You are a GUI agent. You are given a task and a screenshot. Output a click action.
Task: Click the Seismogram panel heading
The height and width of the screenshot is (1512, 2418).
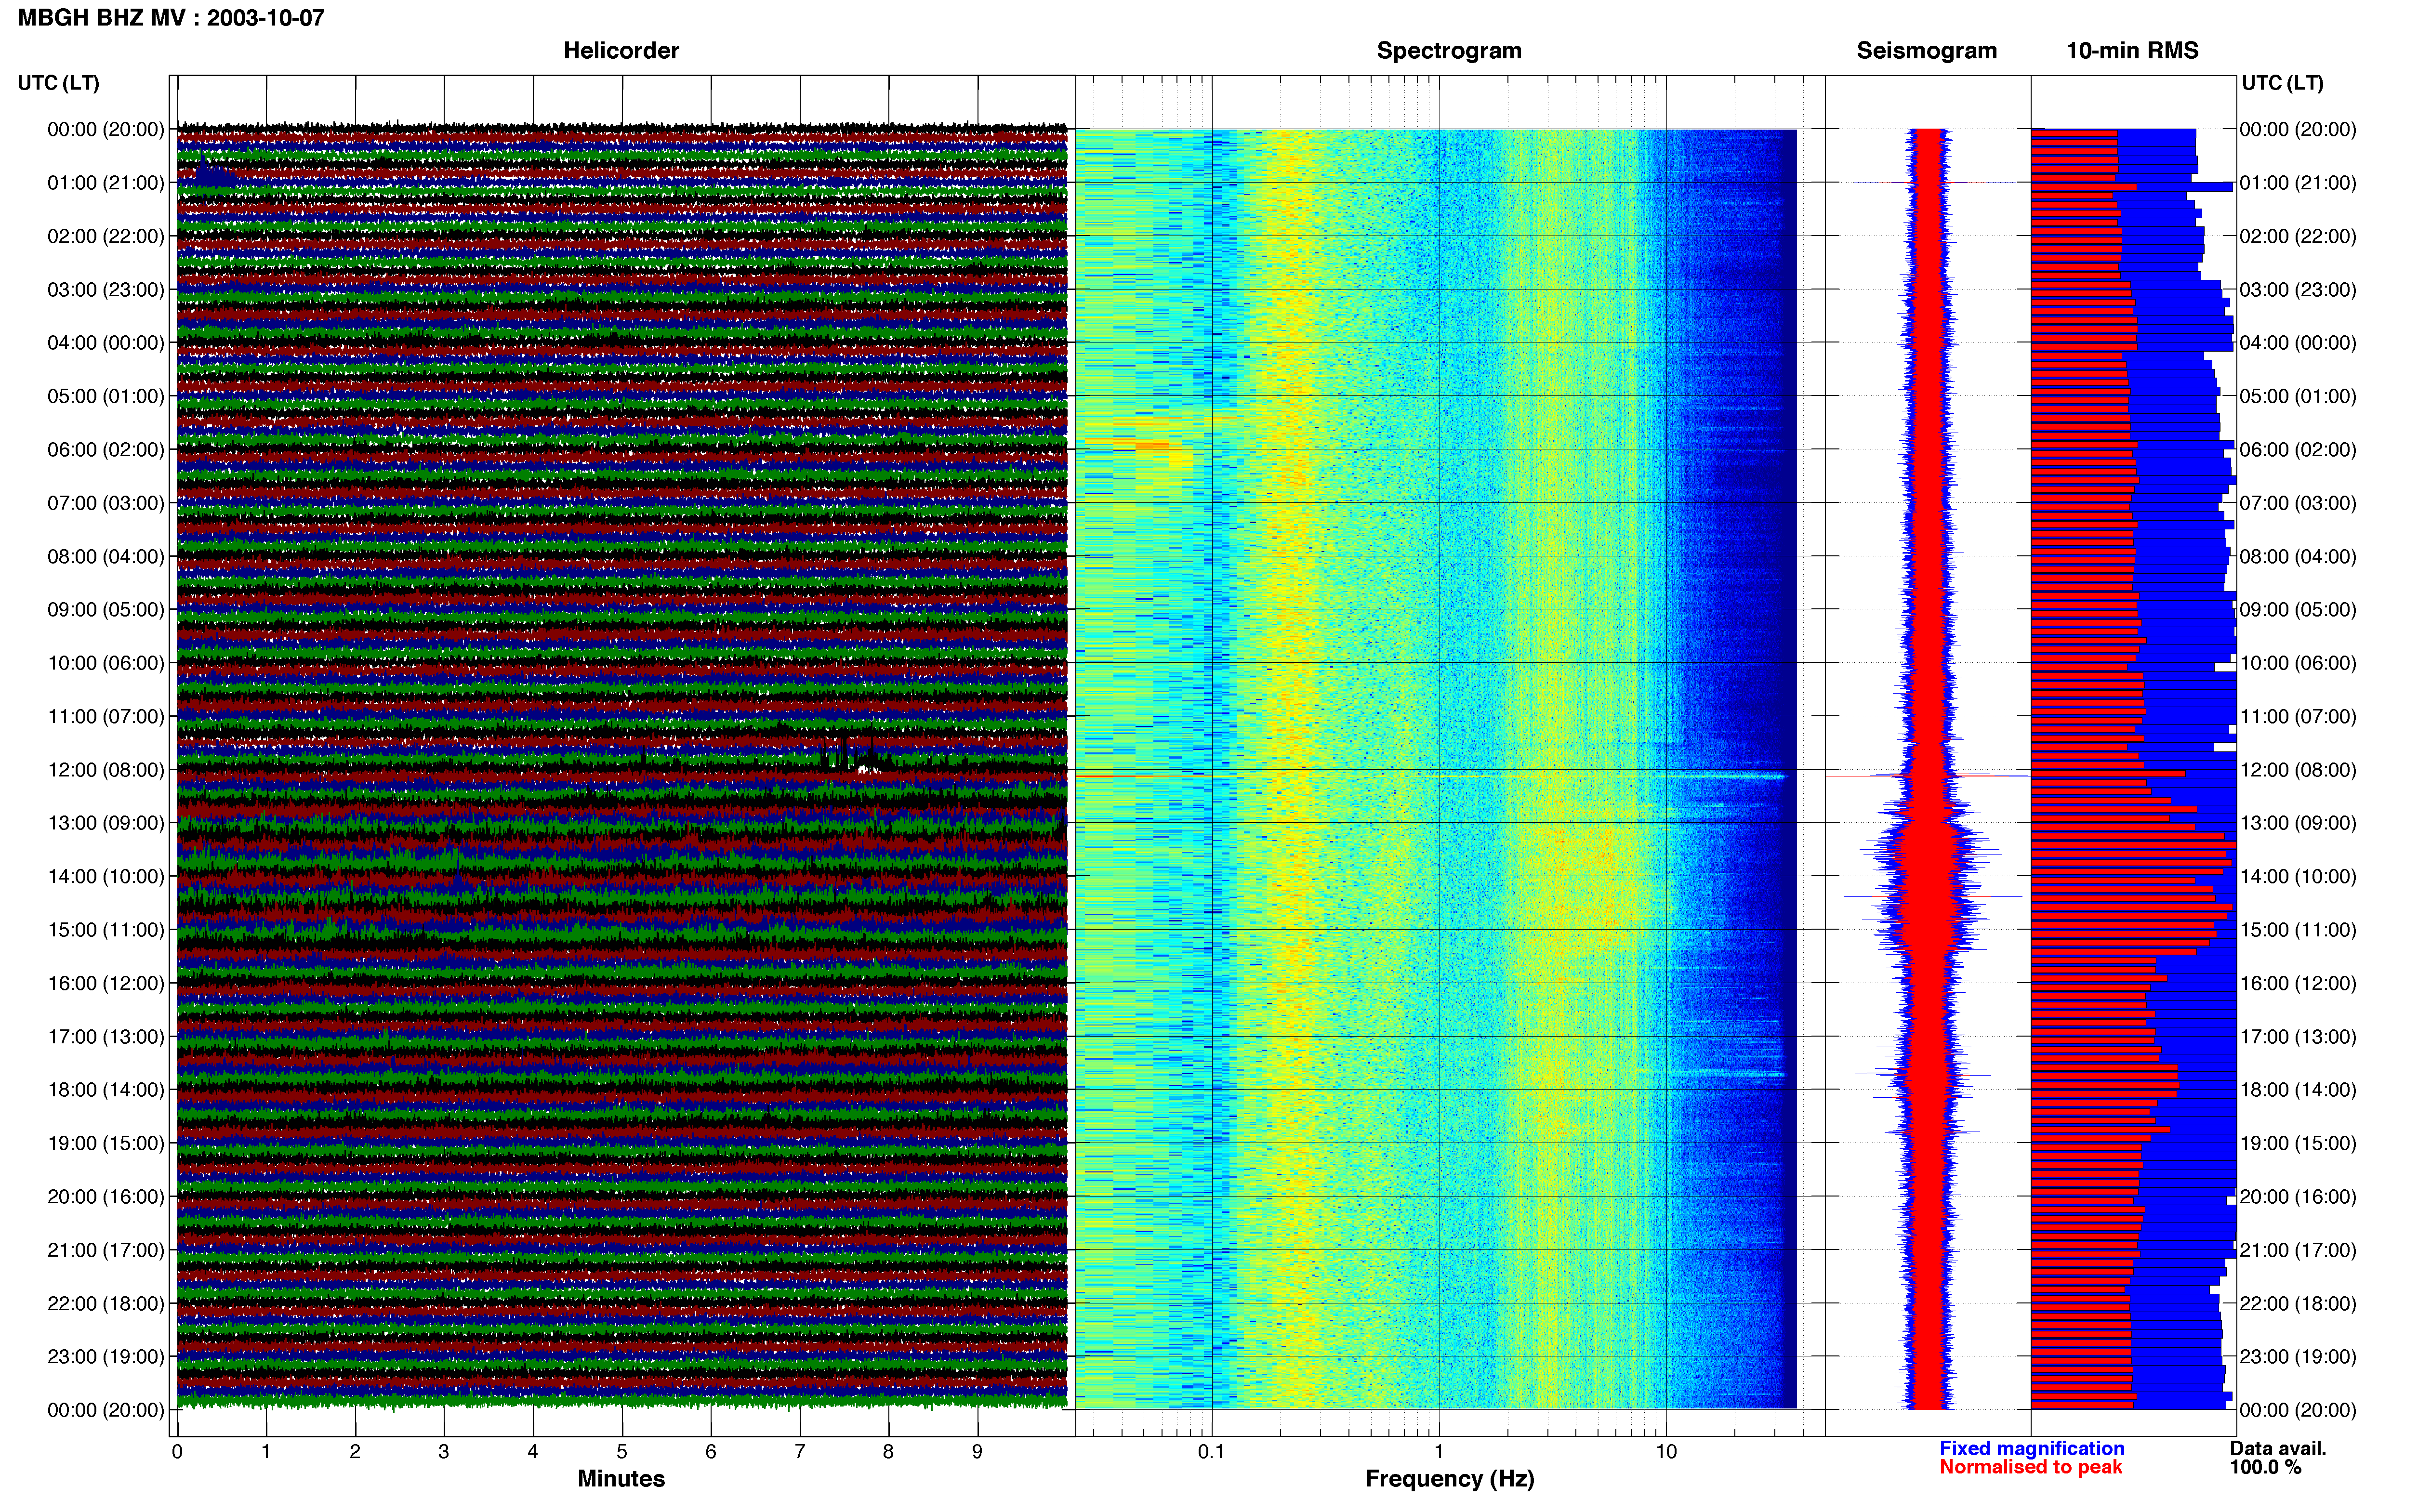coord(1926,51)
